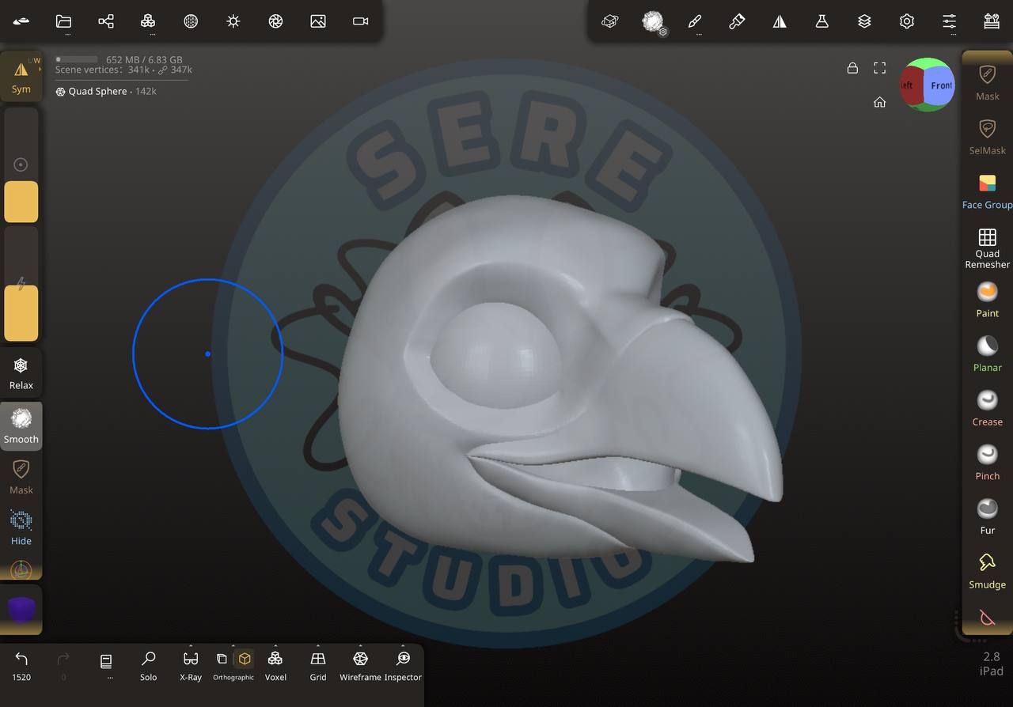The height and width of the screenshot is (707, 1013).
Task: Click the Front face of view cube
Action: (940, 85)
